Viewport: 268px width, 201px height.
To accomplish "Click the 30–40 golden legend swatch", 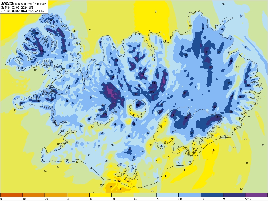I will click(x=78, y=195).
